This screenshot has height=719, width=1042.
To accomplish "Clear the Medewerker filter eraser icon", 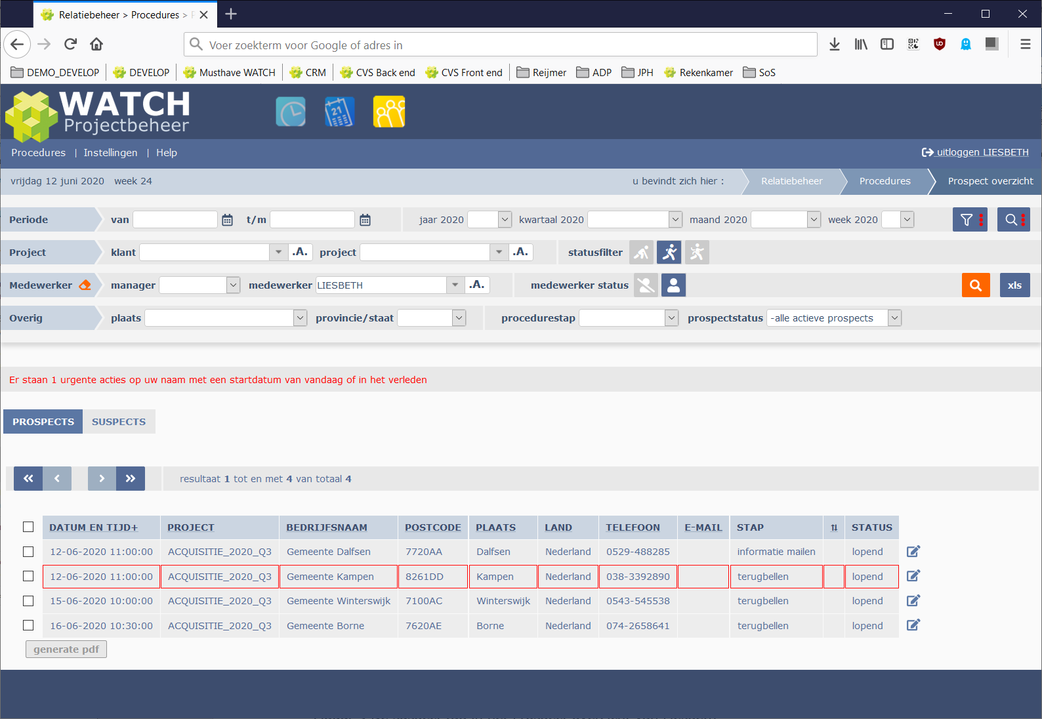I will [x=85, y=285].
